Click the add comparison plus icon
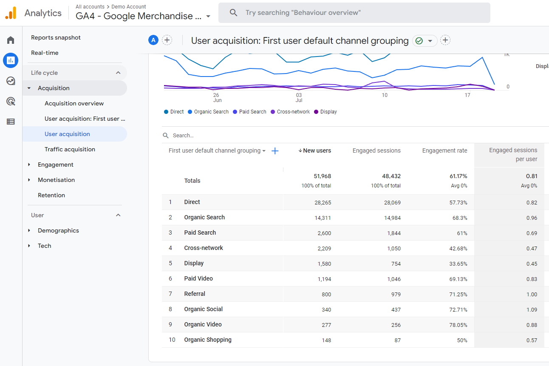 pos(167,40)
